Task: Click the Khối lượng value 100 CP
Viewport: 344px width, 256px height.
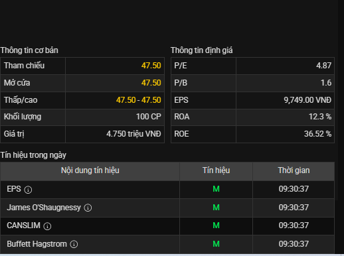Action: tap(149, 117)
